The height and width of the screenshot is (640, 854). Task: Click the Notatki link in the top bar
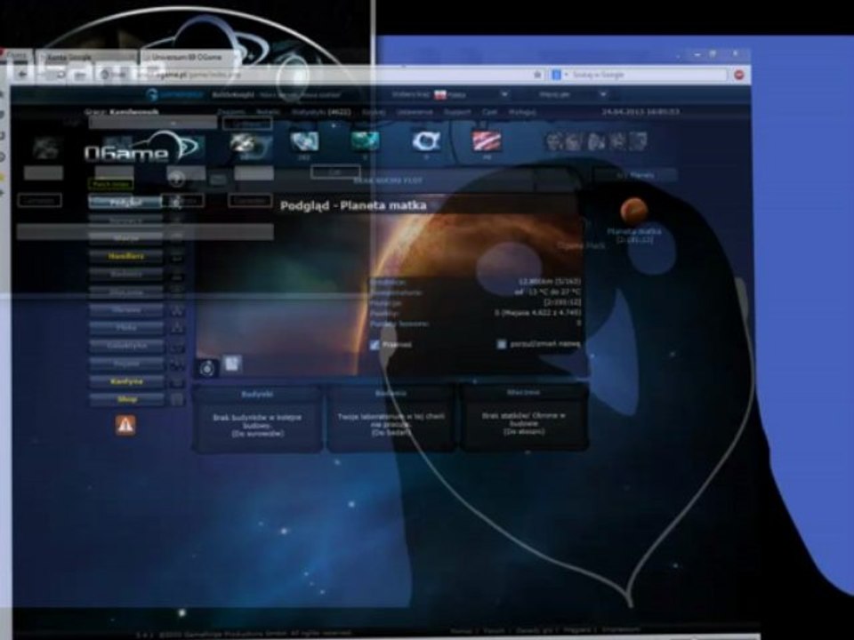(268, 112)
